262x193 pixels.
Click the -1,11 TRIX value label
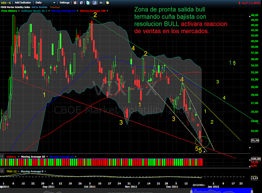255,178
